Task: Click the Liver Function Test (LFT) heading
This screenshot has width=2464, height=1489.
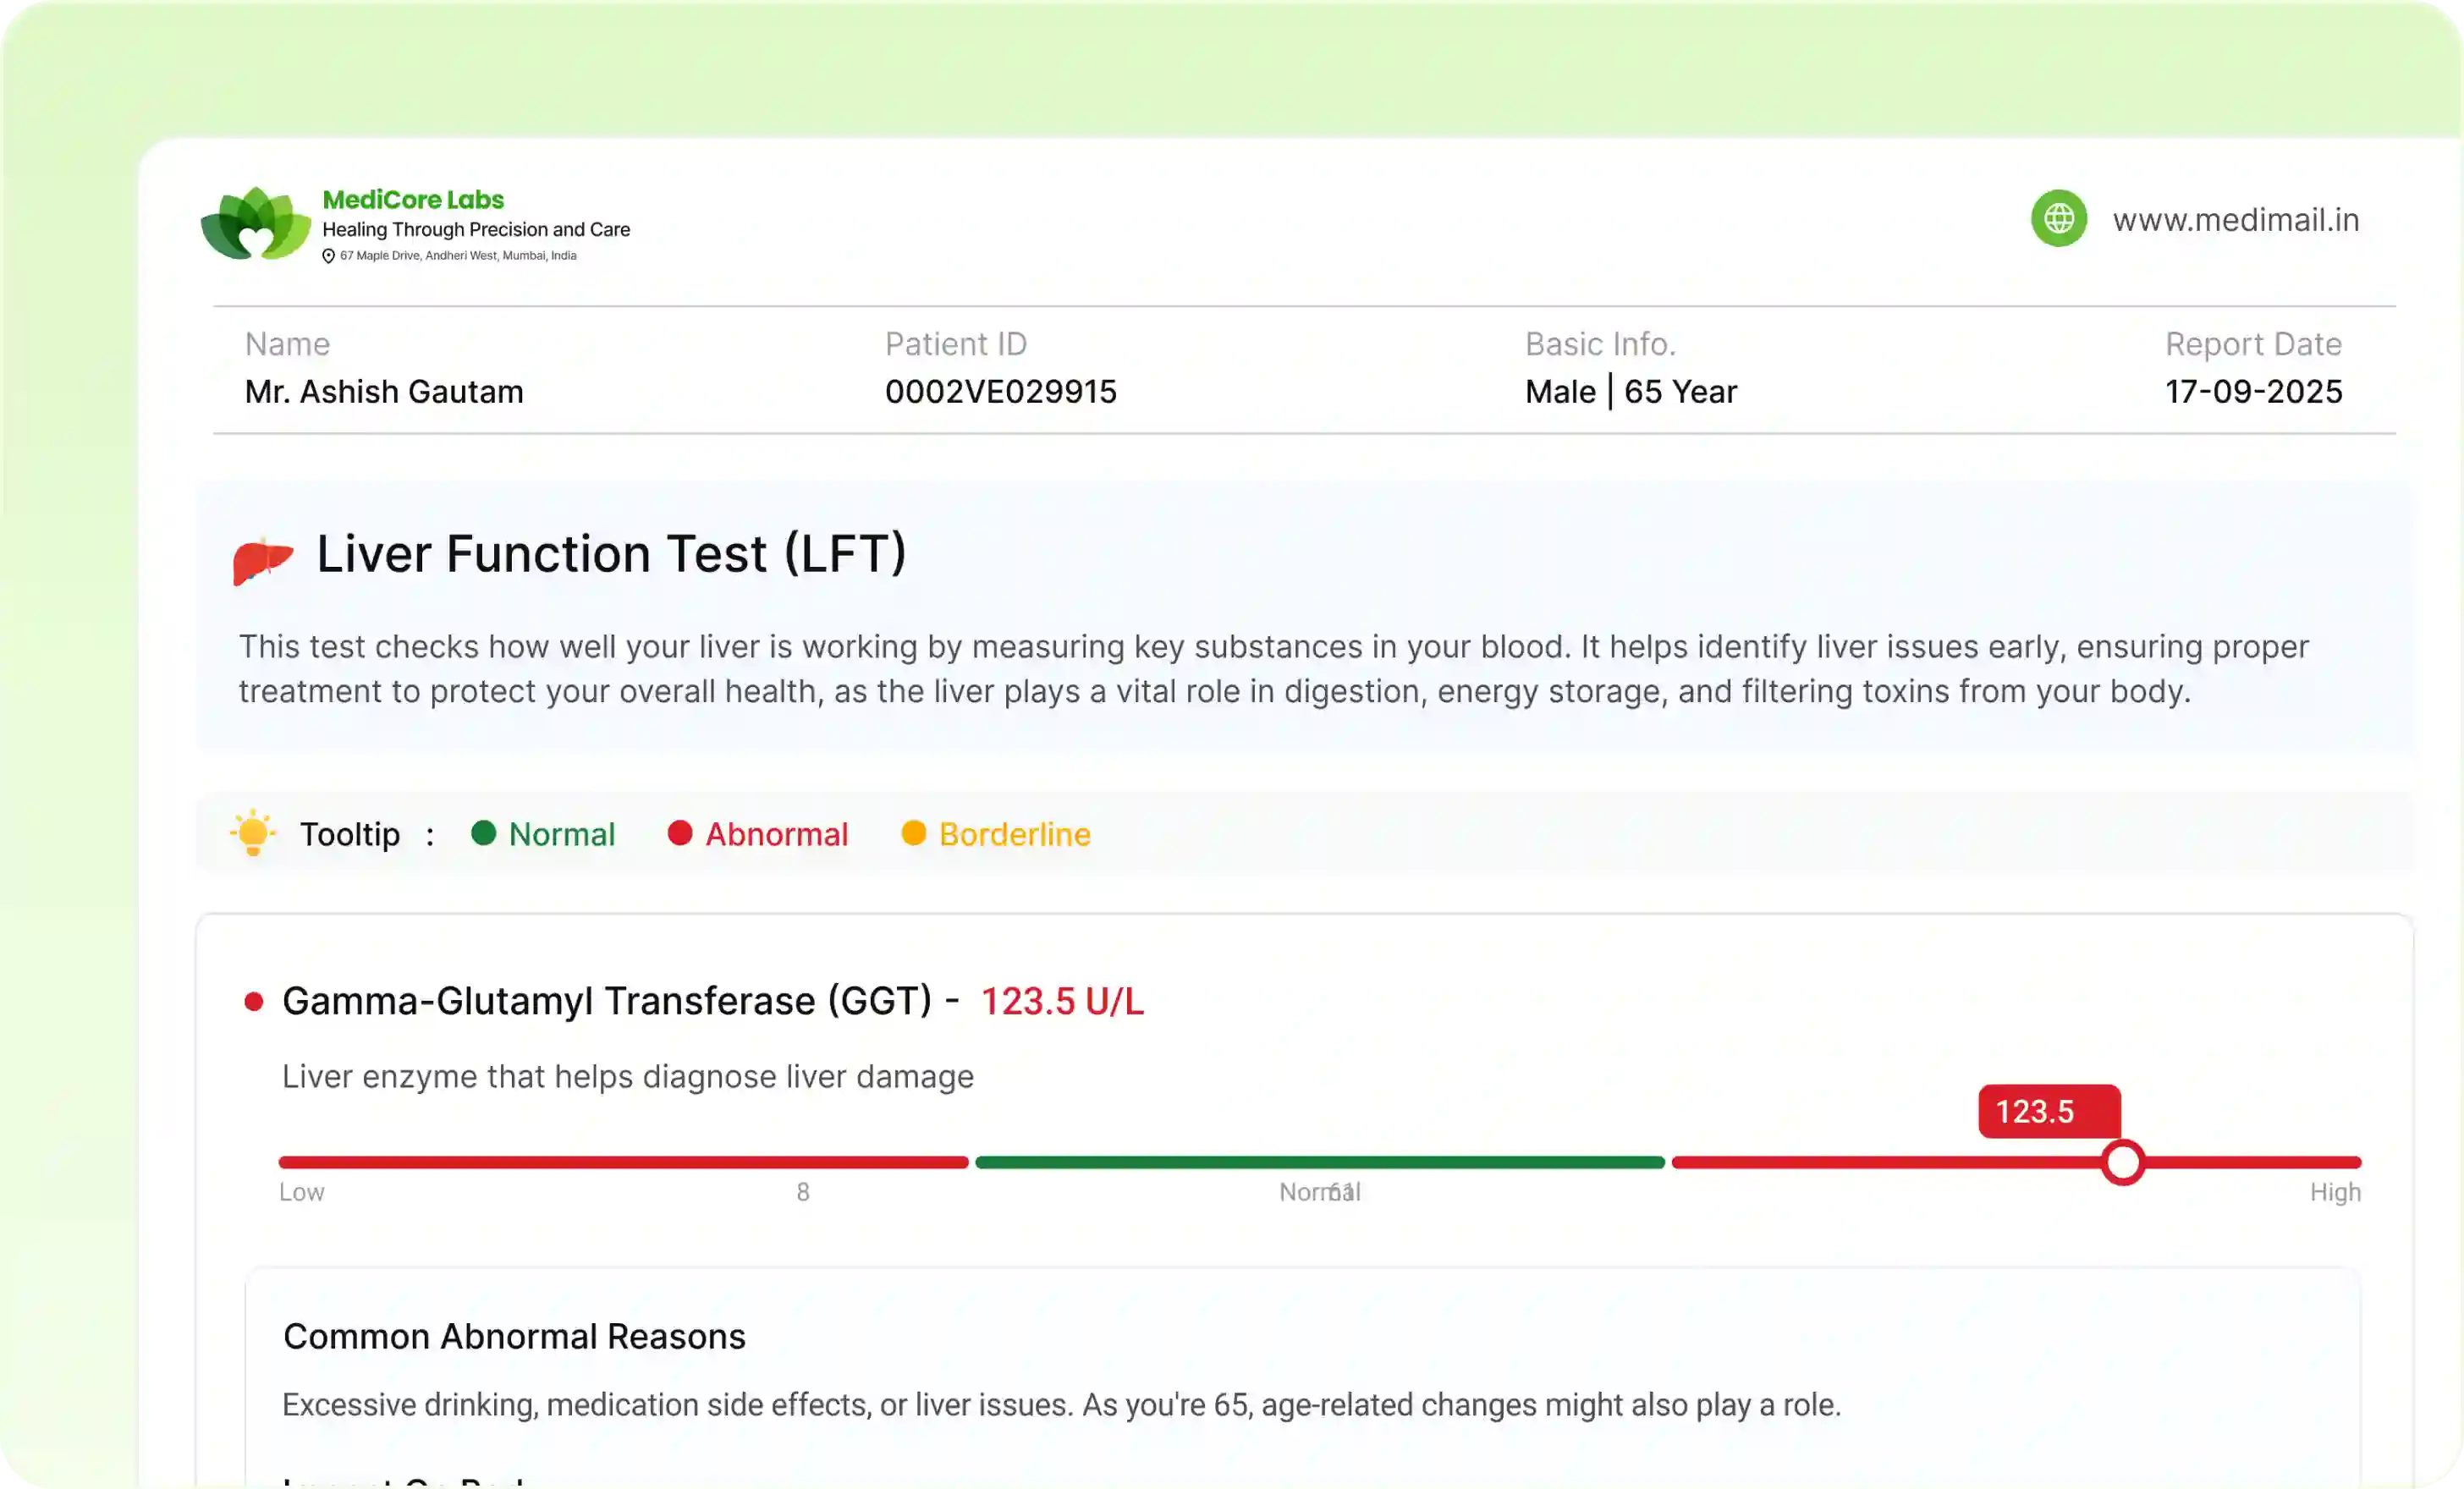Action: [x=611, y=554]
